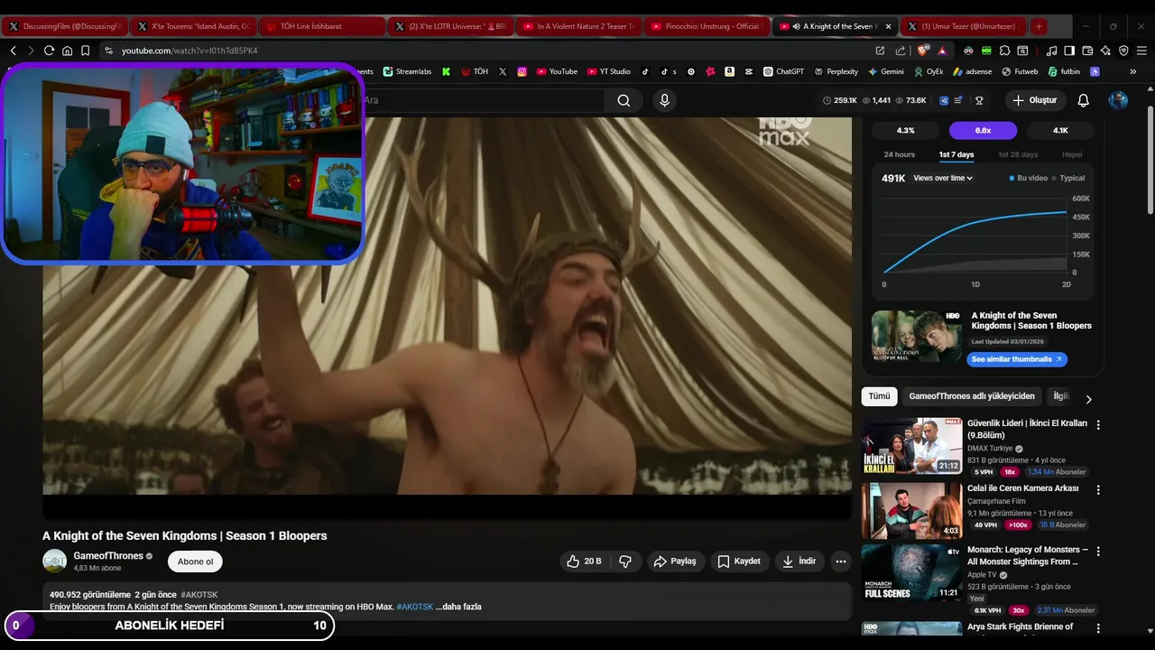This screenshot has height=650, width=1155.
Task: Switch to TÖH Link İstihbarat tab
Action: (x=320, y=26)
